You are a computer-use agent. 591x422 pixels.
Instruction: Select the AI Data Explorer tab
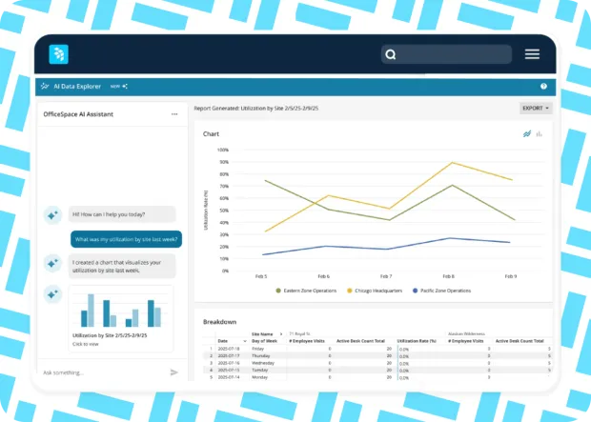[78, 86]
